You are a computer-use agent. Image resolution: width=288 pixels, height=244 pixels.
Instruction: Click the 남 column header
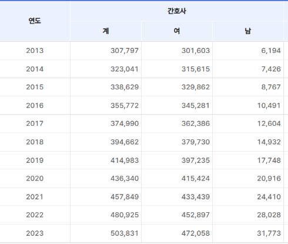coord(248,31)
